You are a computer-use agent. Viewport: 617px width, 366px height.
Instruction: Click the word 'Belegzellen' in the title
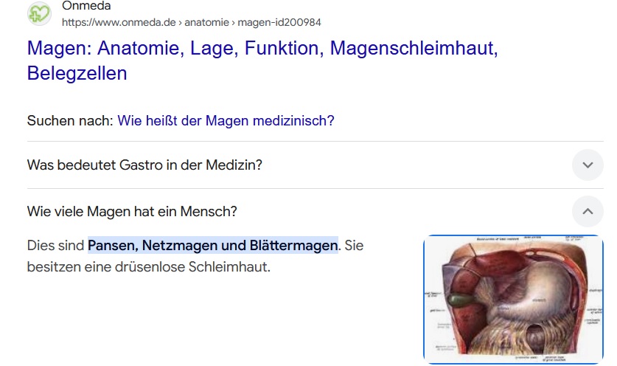(x=77, y=73)
